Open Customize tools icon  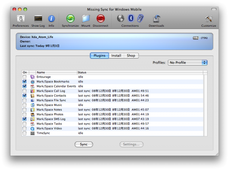coord(209,19)
